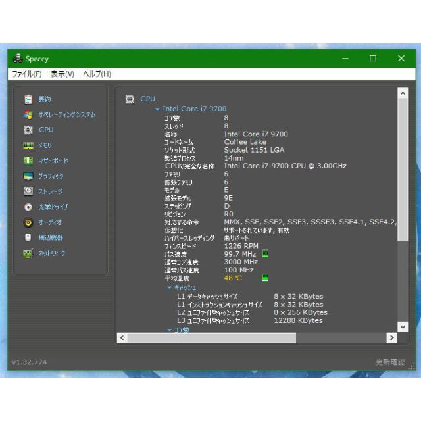Select the オーディオ speaker icon
The width and height of the screenshot is (421, 421).
[28, 222]
